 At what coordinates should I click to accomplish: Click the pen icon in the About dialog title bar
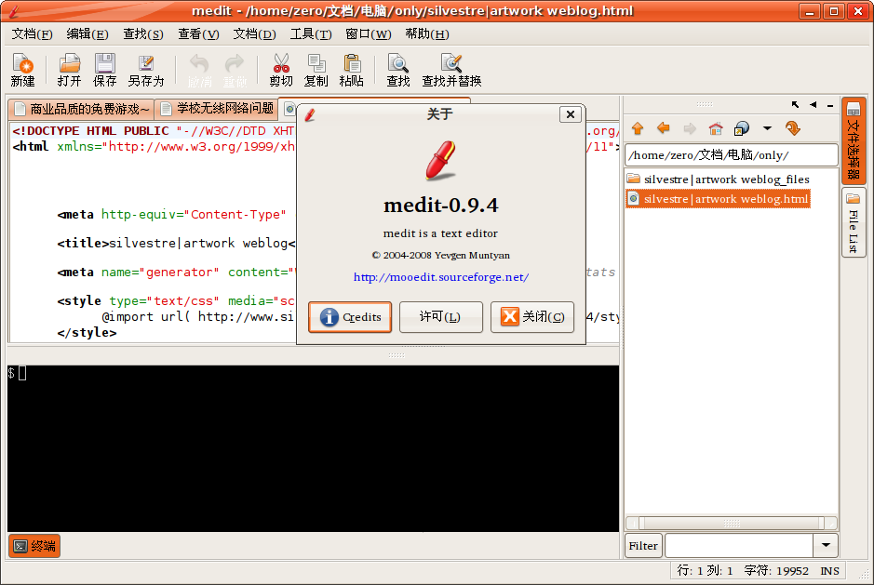click(311, 114)
